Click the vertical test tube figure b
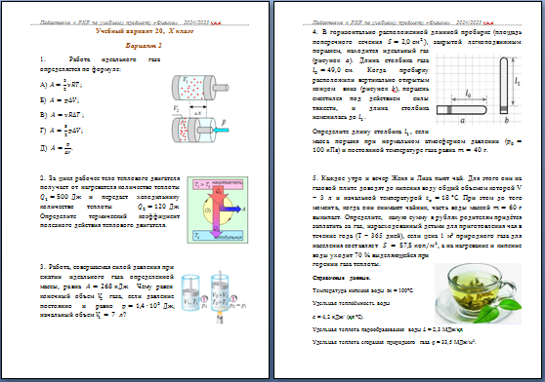Viewport: 545px width, 382px height. 504,86
